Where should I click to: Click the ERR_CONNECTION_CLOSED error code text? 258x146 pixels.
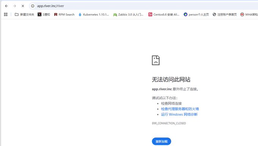click(x=169, y=123)
